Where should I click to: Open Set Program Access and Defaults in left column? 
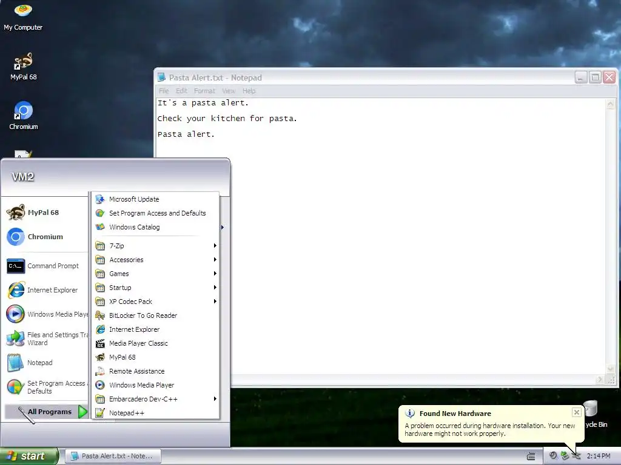[x=47, y=387]
